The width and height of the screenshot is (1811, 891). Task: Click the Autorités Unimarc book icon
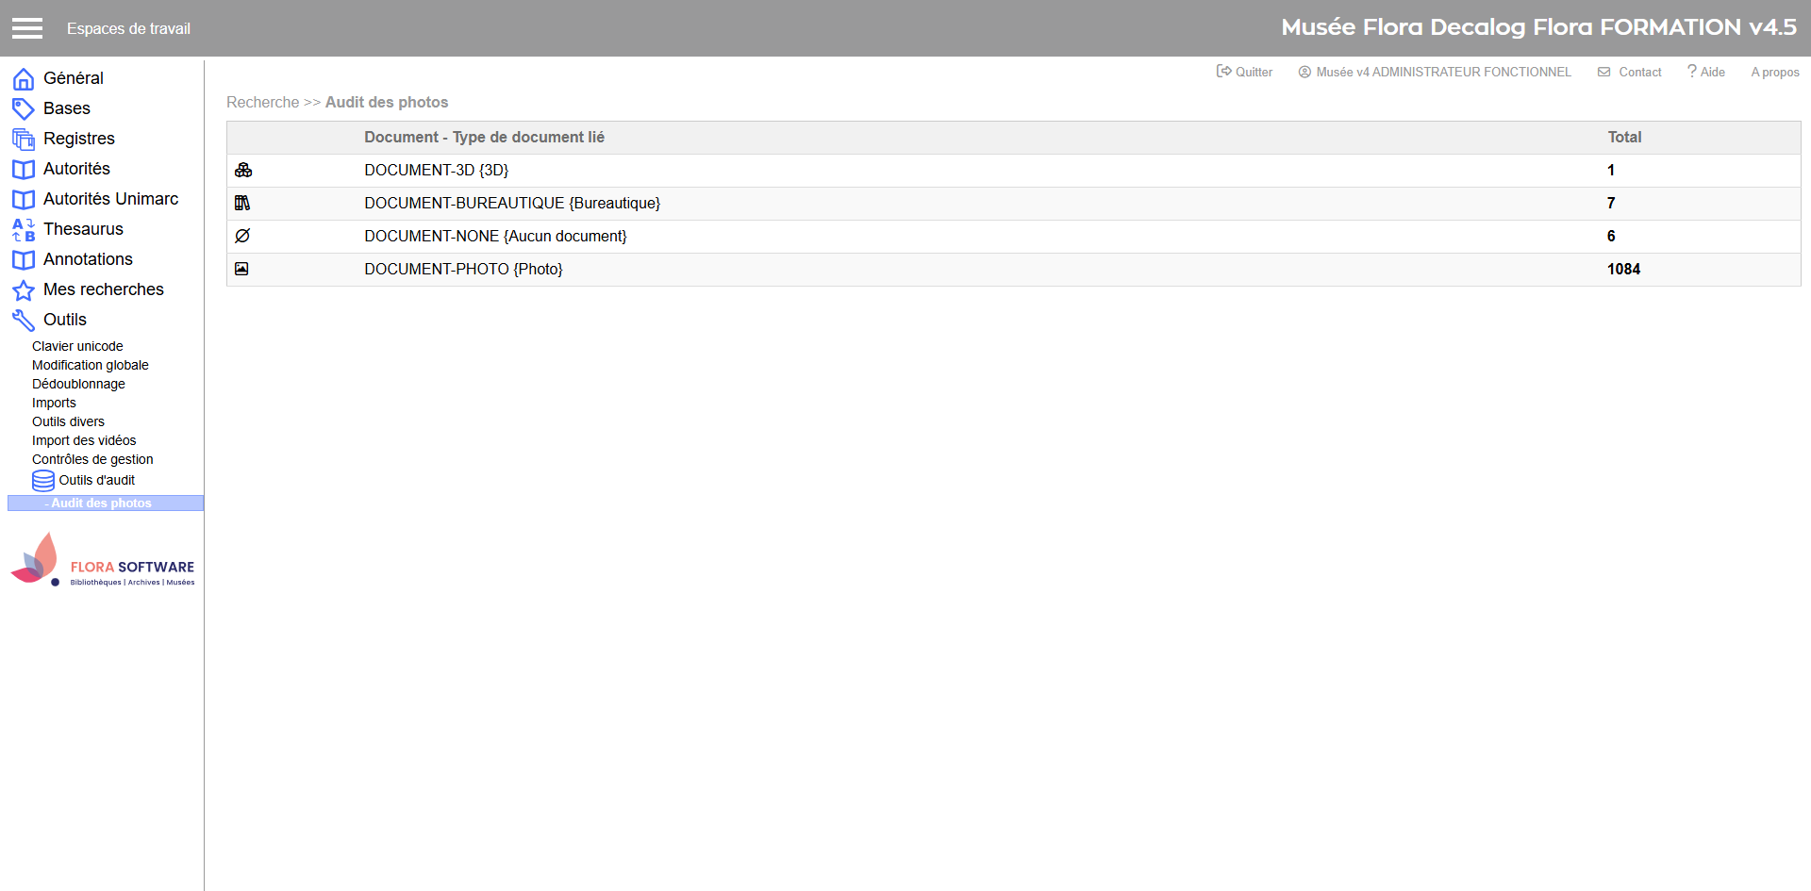click(x=24, y=200)
